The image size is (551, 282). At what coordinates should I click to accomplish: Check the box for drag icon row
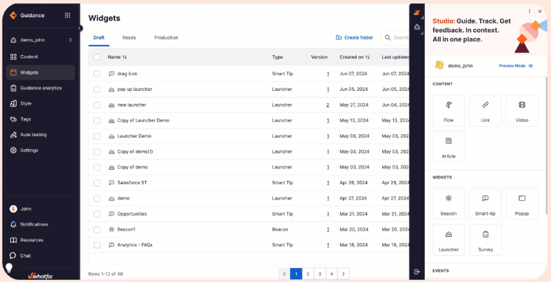(x=97, y=74)
